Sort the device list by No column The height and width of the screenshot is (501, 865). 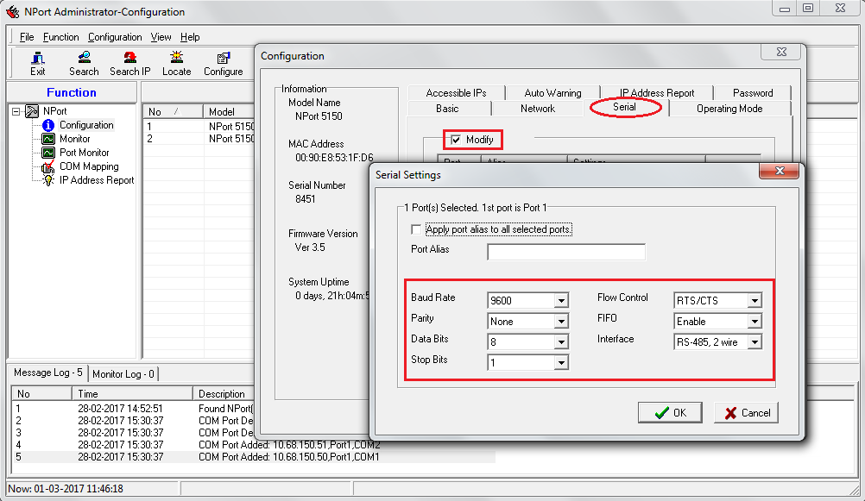coord(173,112)
